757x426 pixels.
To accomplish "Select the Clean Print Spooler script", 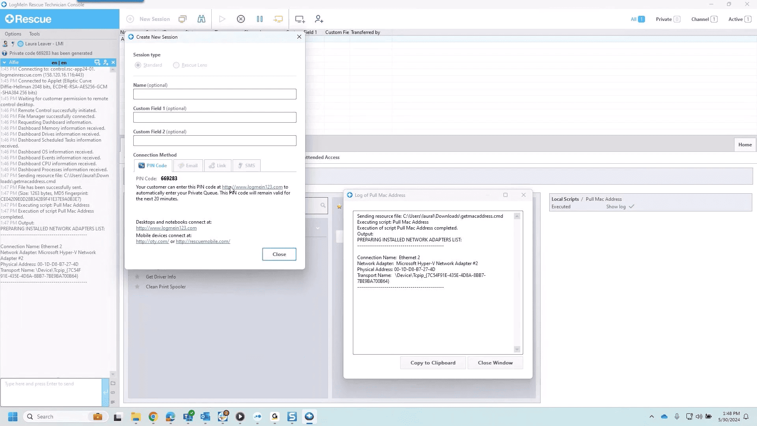I will pyautogui.click(x=166, y=287).
